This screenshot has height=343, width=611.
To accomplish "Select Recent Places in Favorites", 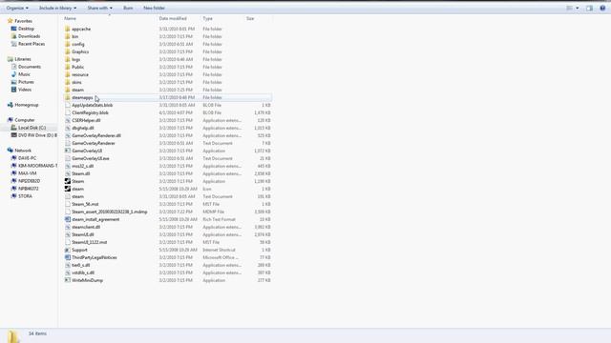I will 32,44.
